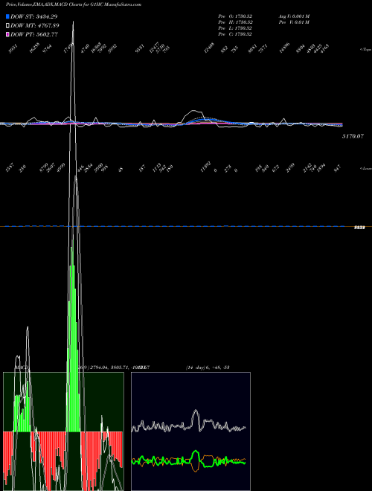Click the 'Avg V: 0.001 M' volume text
The height and width of the screenshot is (491, 372).
pos(295,16)
